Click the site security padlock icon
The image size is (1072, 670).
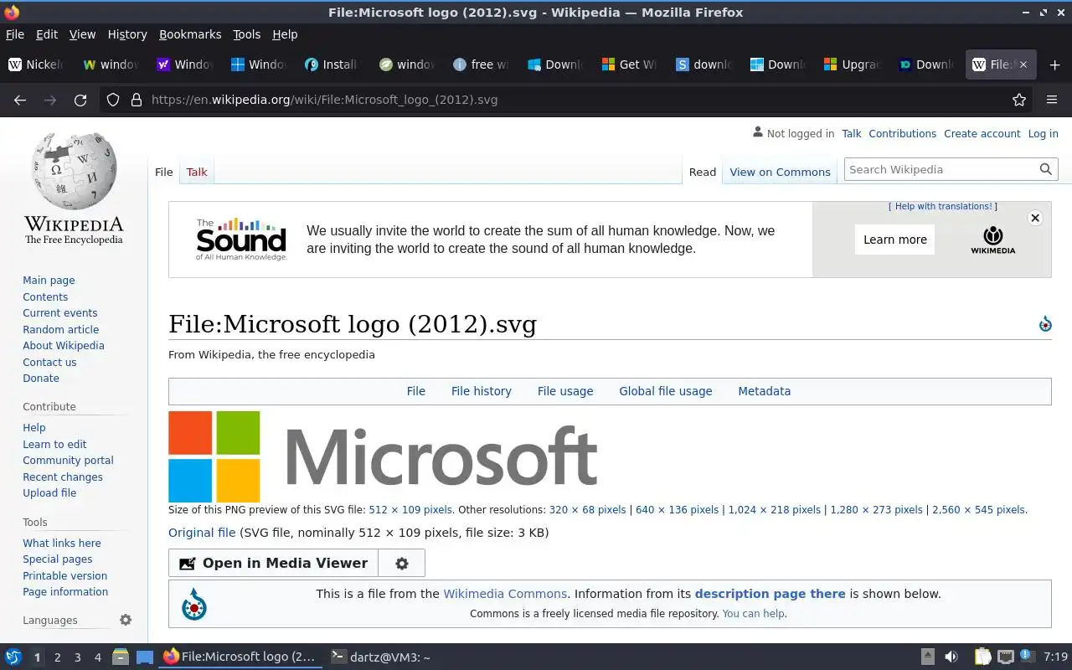[x=136, y=100]
